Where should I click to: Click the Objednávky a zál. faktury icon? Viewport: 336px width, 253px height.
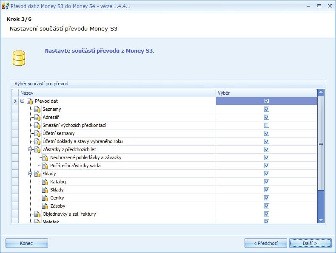pyautogui.click(x=37, y=214)
